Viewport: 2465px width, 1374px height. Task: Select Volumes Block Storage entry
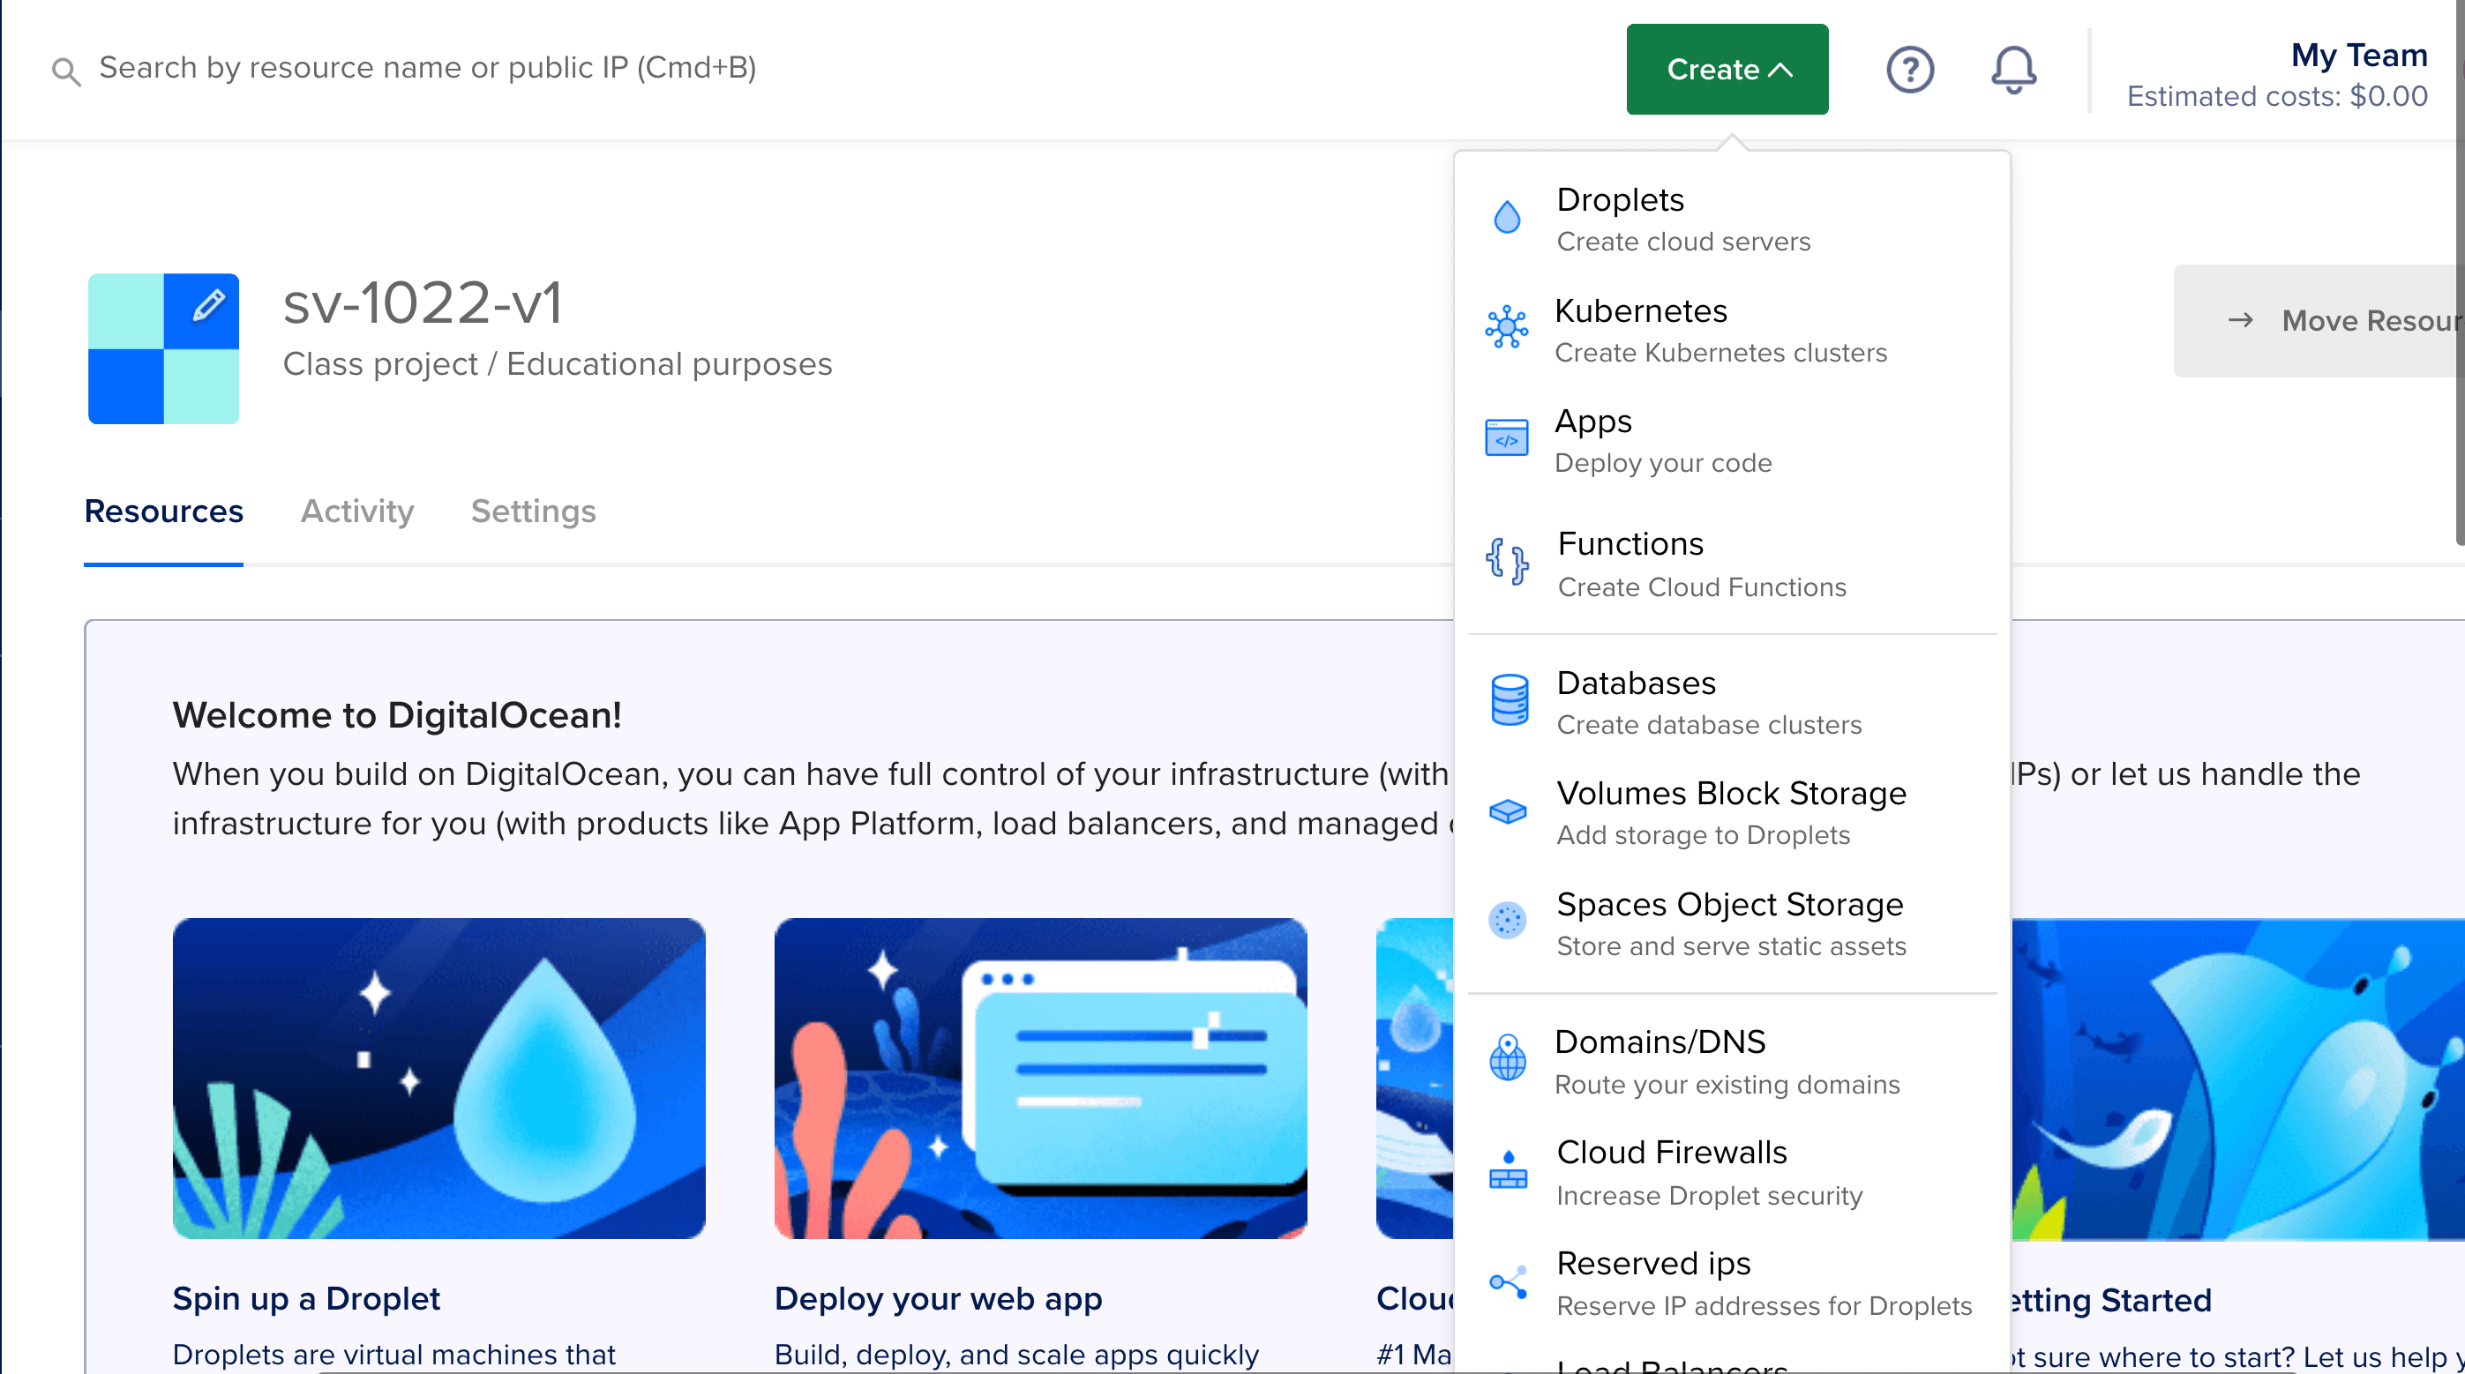[1730, 813]
